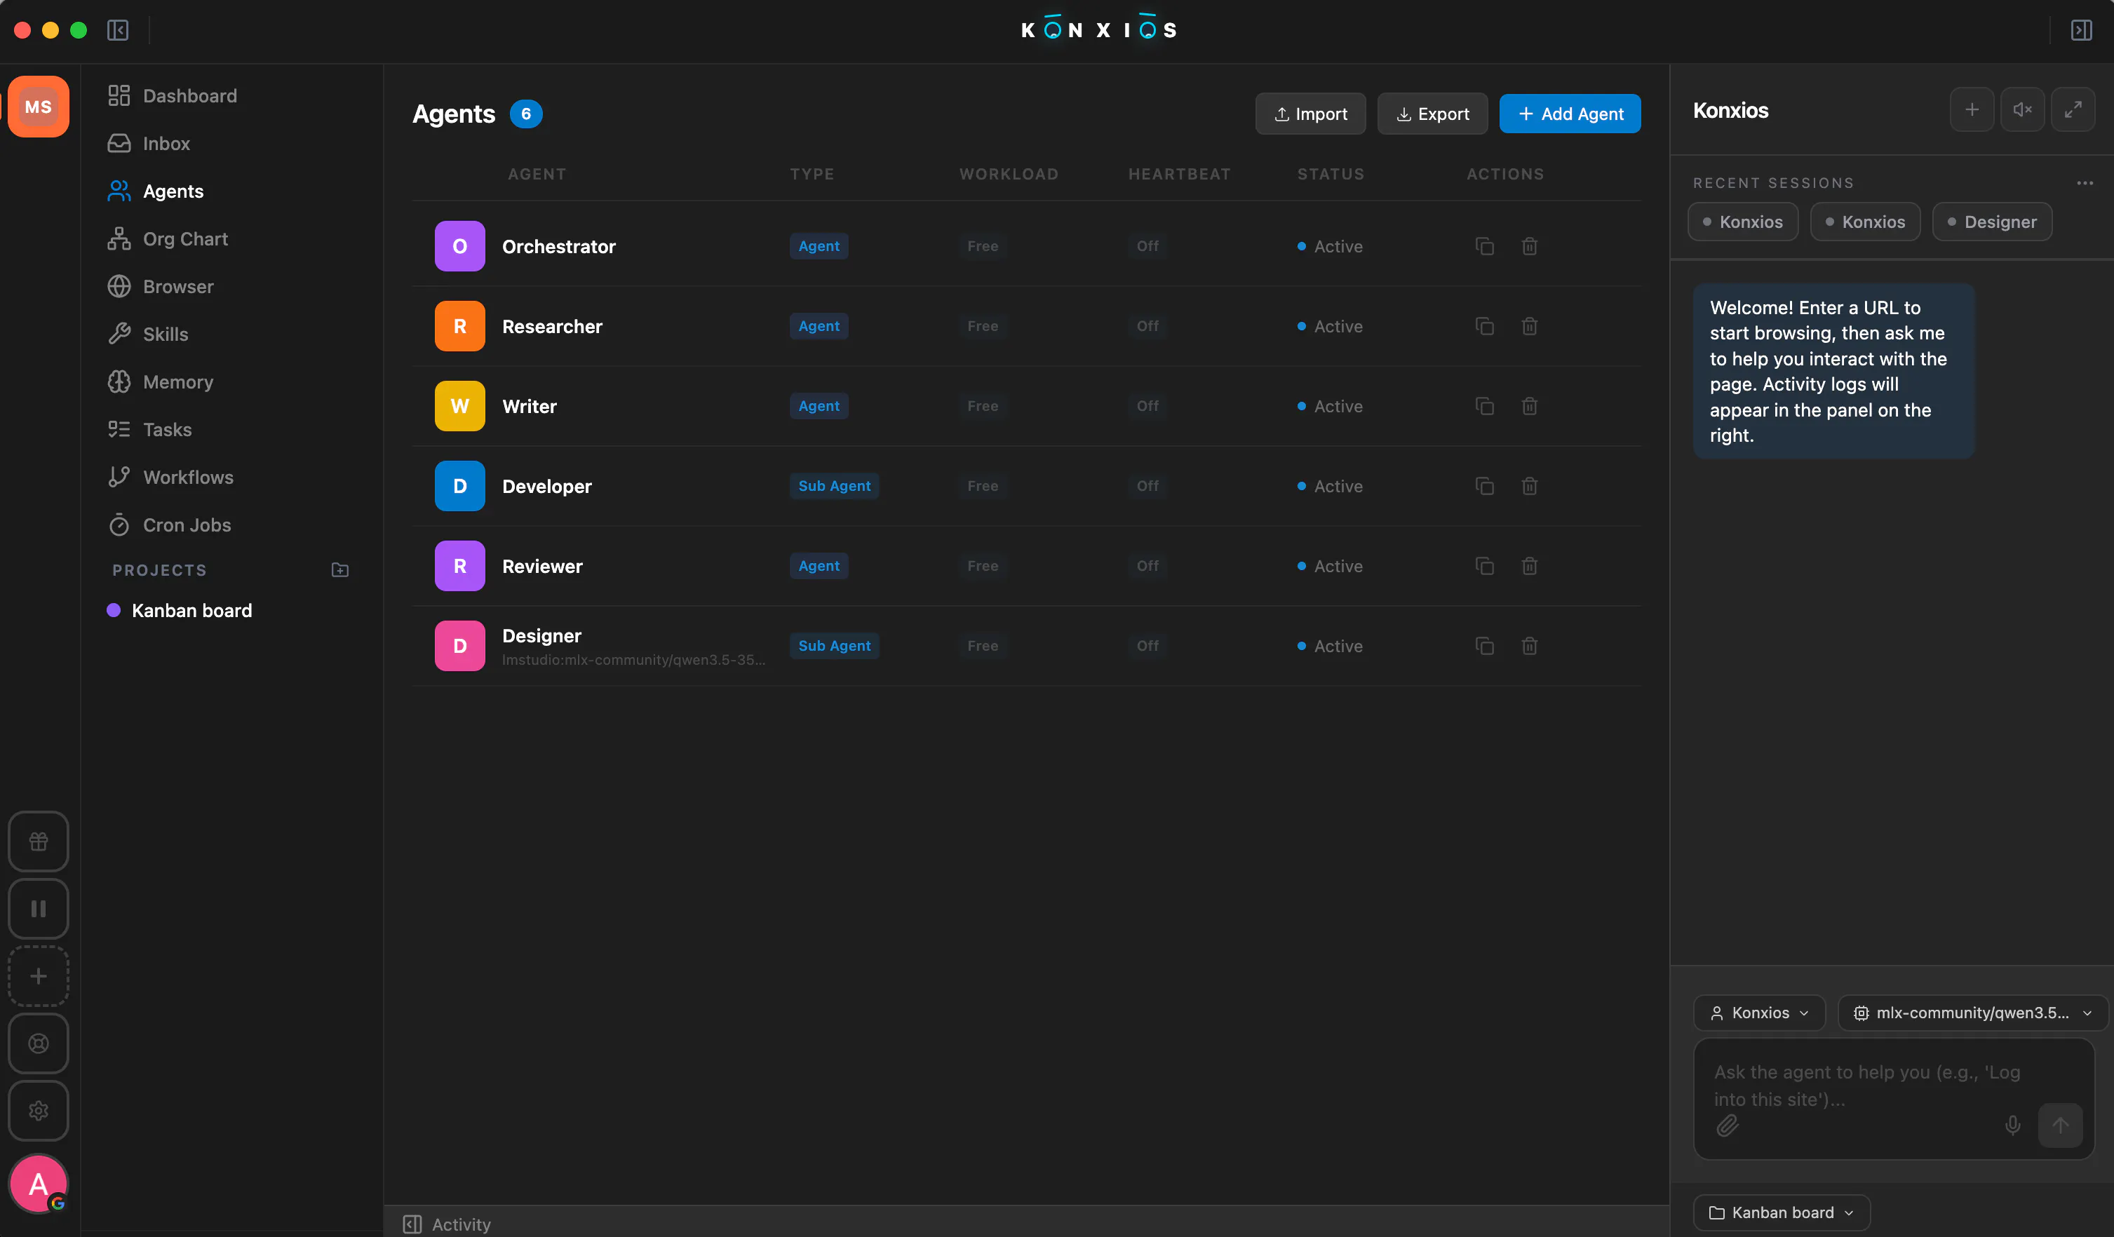The width and height of the screenshot is (2114, 1237).
Task: Open the Researcher agent name
Action: click(552, 326)
